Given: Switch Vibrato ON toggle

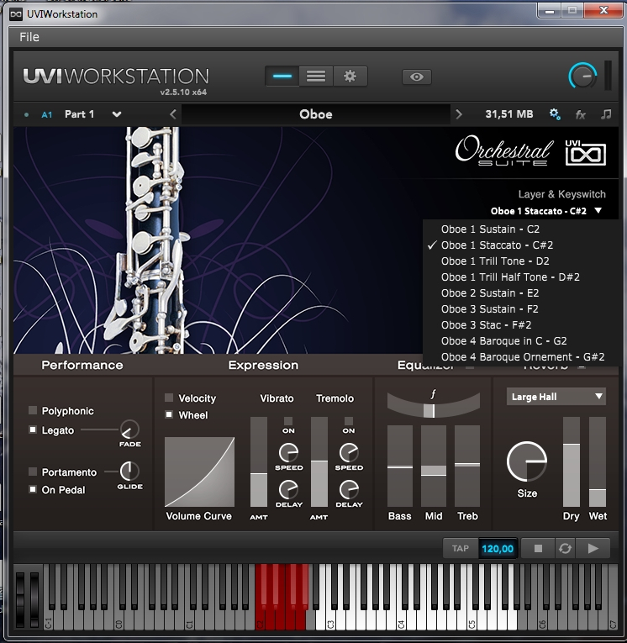Looking at the screenshot, I should point(288,421).
